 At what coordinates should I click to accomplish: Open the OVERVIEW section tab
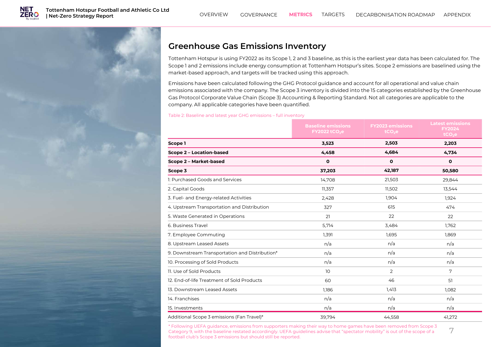point(214,15)
